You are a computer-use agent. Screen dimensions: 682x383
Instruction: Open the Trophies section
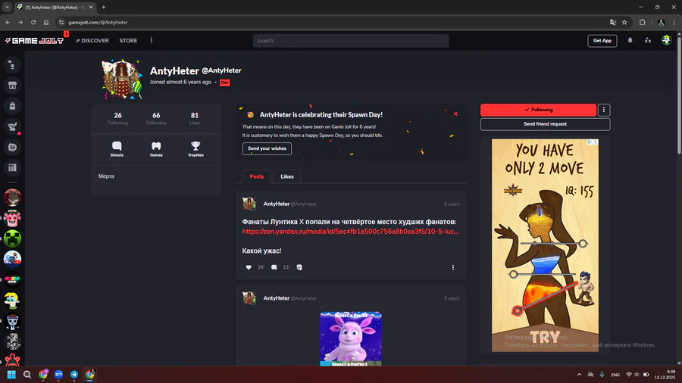pyautogui.click(x=196, y=149)
